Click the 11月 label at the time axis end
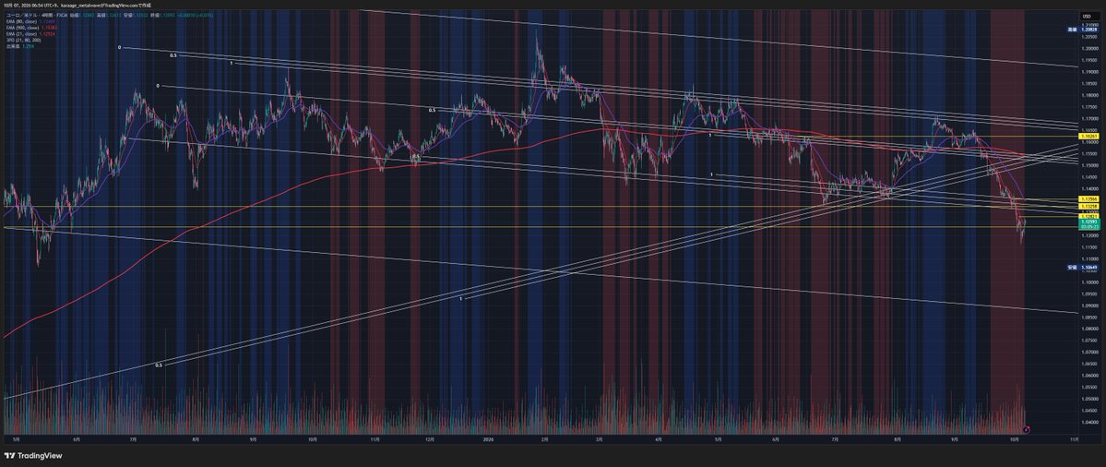 coord(1075,438)
